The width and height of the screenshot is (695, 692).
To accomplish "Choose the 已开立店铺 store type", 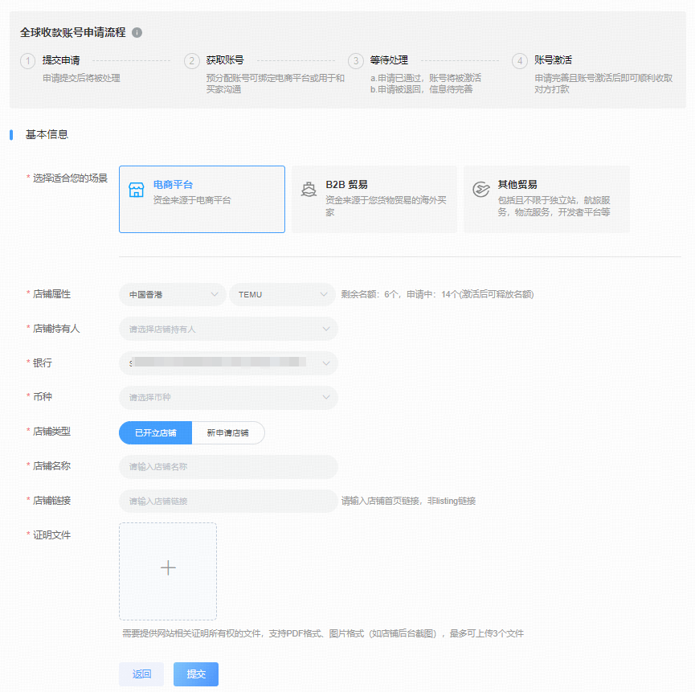I will (156, 432).
